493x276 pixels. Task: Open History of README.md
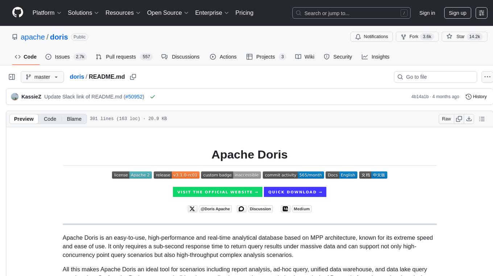pos(476,97)
